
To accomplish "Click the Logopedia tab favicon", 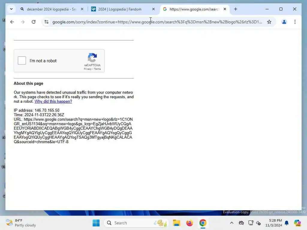I will click(x=94, y=9).
